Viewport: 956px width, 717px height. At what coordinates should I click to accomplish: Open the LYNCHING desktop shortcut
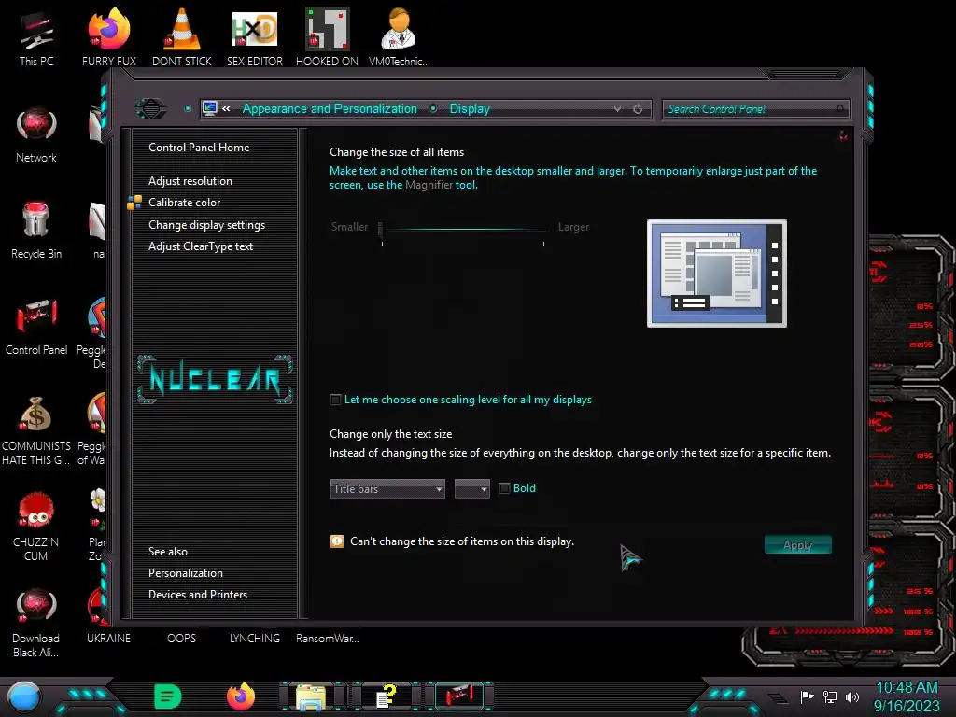point(254,638)
